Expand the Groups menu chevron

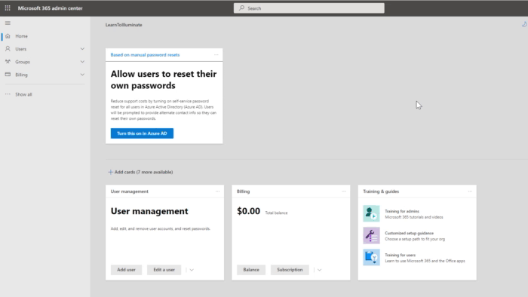(82, 62)
